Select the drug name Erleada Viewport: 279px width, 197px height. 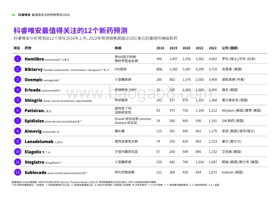click(x=32, y=90)
